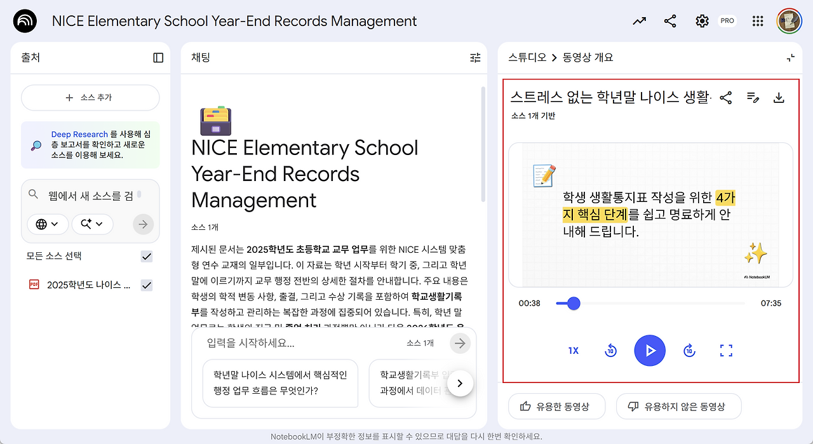The width and height of the screenshot is (813, 444).
Task: Toggle the 모든 소스 선택 checkbox
Action: point(147,257)
